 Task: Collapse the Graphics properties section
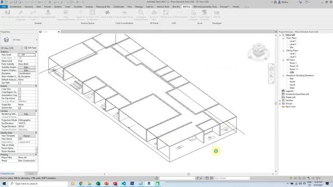click(x=36, y=52)
